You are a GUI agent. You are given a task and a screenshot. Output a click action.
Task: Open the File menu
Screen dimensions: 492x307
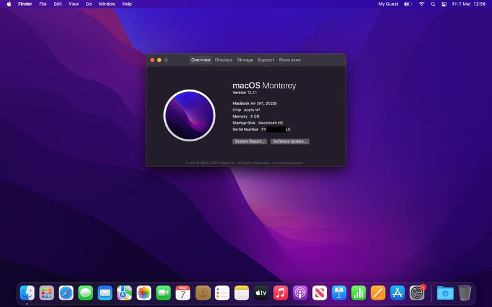coord(43,4)
